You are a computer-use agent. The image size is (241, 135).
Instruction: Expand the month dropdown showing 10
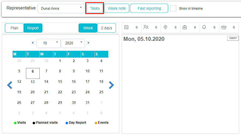(48, 43)
